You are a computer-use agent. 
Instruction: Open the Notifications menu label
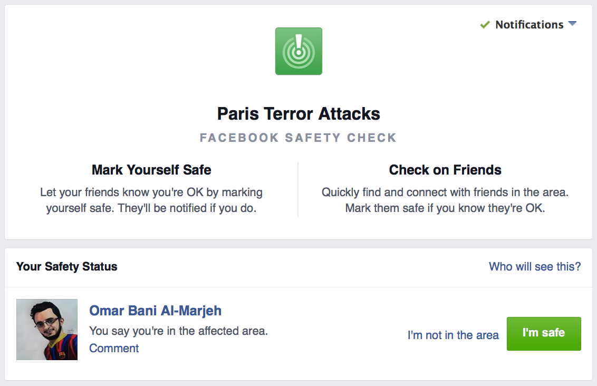pyautogui.click(x=529, y=25)
